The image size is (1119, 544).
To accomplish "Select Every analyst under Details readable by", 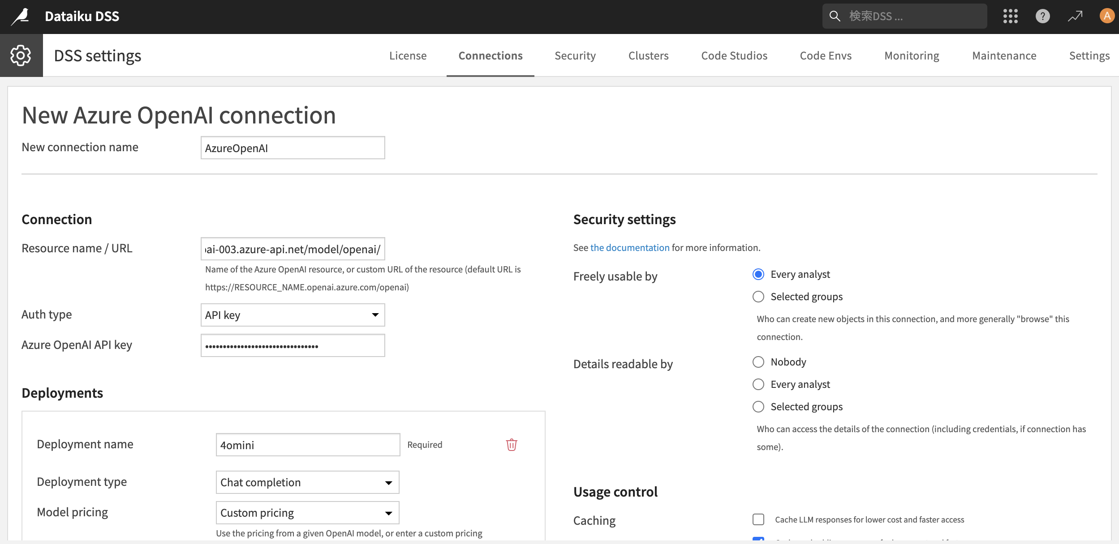I will [758, 384].
